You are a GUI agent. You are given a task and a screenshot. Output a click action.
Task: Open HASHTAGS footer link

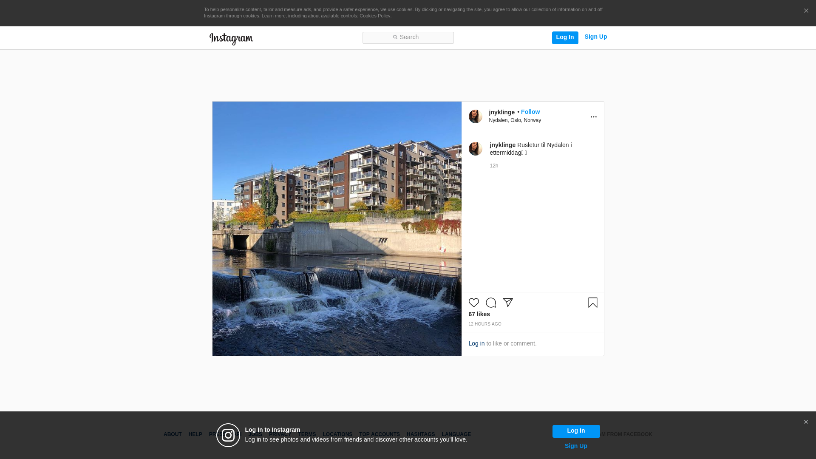coord(421,434)
